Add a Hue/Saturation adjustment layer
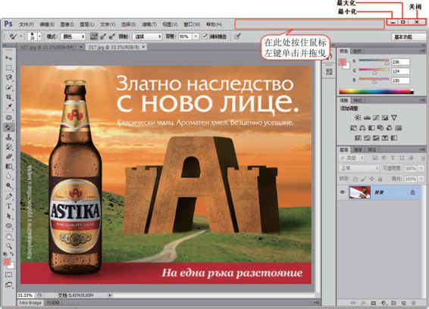 (353, 128)
